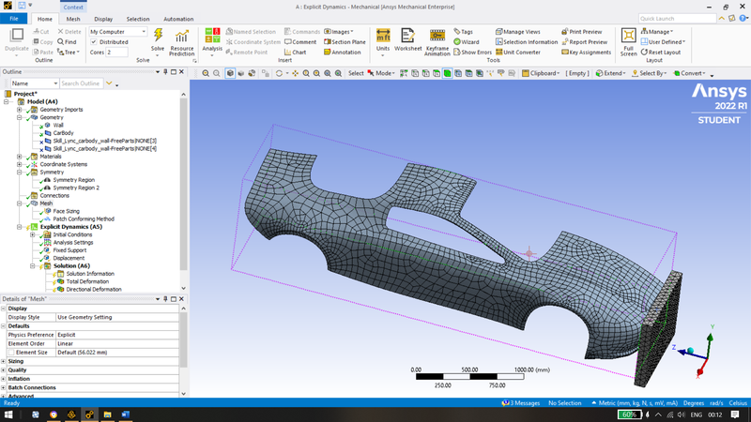
Task: Open the Worksheet view
Action: pos(407,39)
